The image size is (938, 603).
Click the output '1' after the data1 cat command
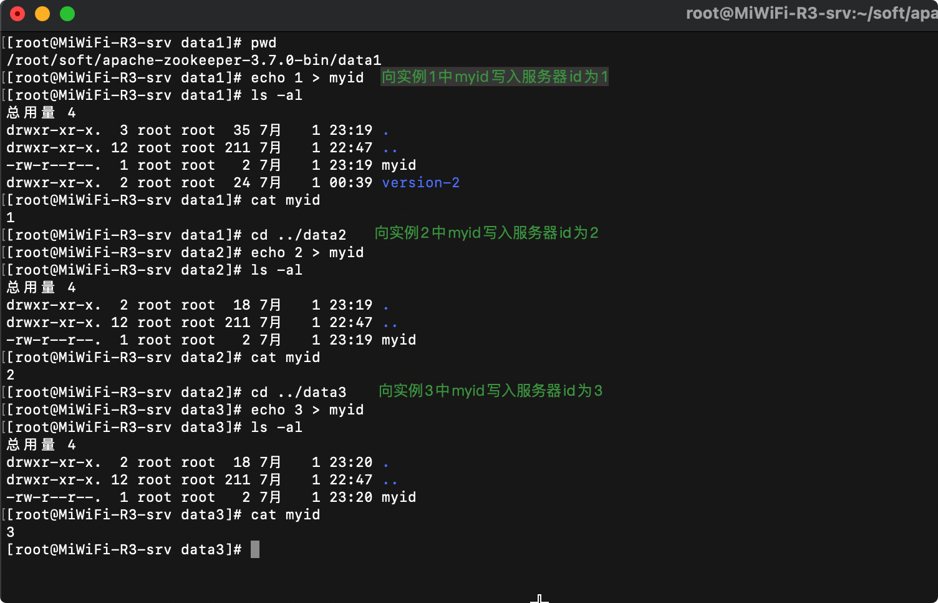[11, 218]
